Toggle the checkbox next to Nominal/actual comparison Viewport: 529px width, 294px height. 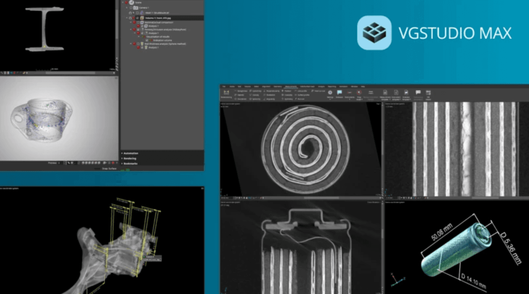[x=138, y=22]
